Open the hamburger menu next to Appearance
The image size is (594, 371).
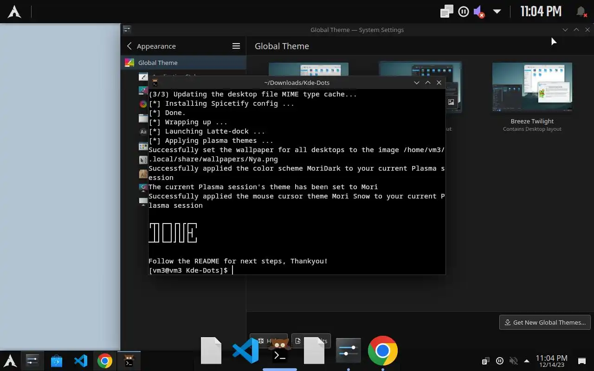(x=236, y=46)
